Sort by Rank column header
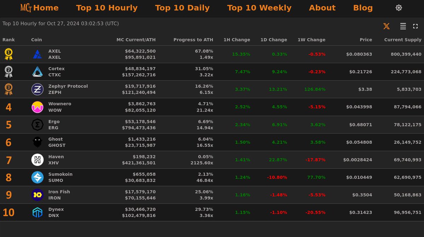This screenshot has height=237, width=424. (8, 40)
